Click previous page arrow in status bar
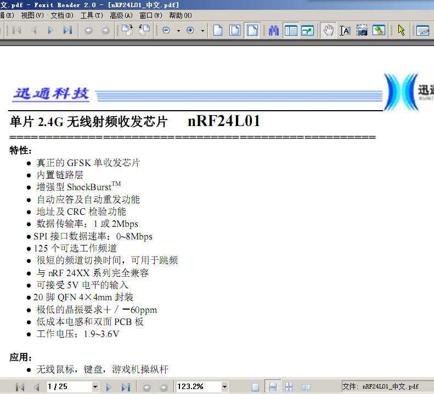The image size is (434, 394). [x=36, y=387]
